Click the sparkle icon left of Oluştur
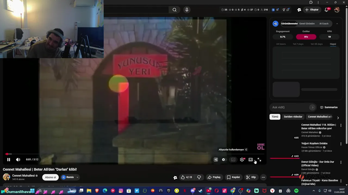This screenshot has width=348, height=195. 299,10
